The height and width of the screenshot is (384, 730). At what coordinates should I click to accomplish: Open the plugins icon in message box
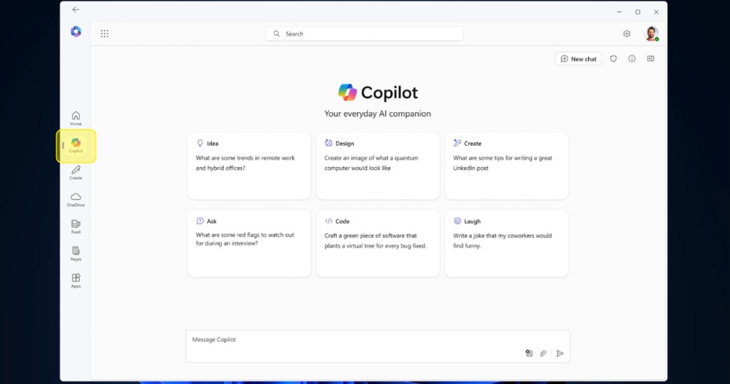[x=529, y=353]
